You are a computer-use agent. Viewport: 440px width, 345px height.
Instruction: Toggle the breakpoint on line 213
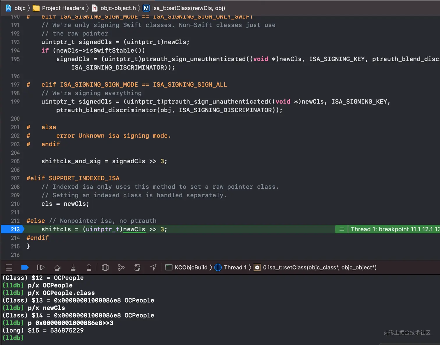point(13,229)
